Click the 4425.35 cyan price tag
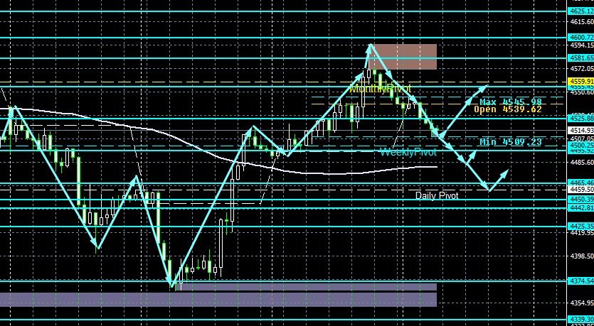 click(x=581, y=226)
